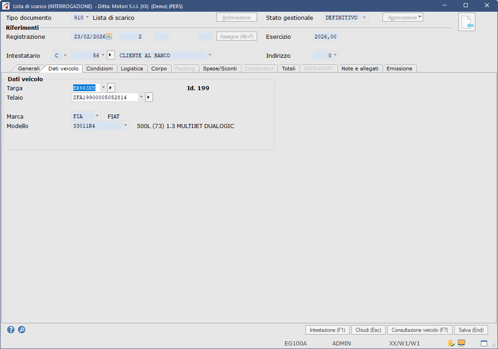Screen dimensions: 498x349
Task: Expand the Tipo documento dropdown
Action: (x=87, y=18)
